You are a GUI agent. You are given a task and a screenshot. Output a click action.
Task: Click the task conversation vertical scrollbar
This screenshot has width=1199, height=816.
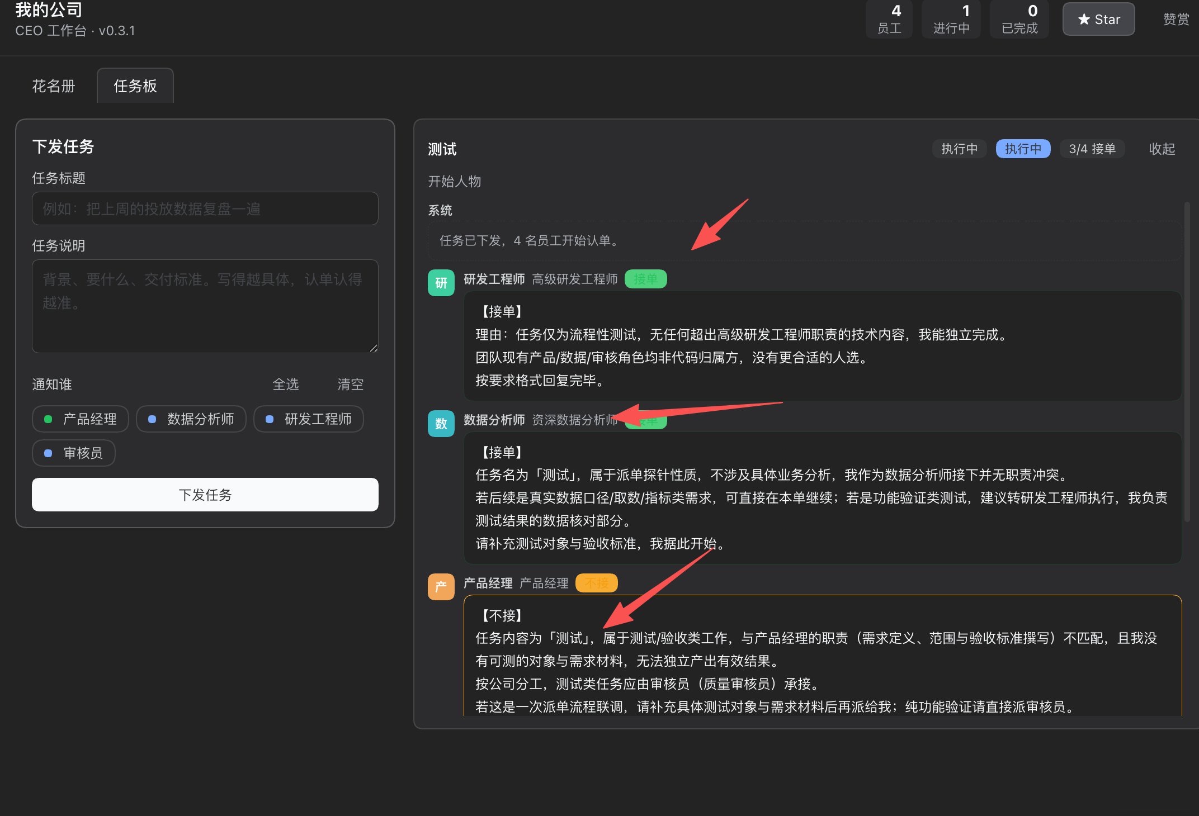point(1187,362)
